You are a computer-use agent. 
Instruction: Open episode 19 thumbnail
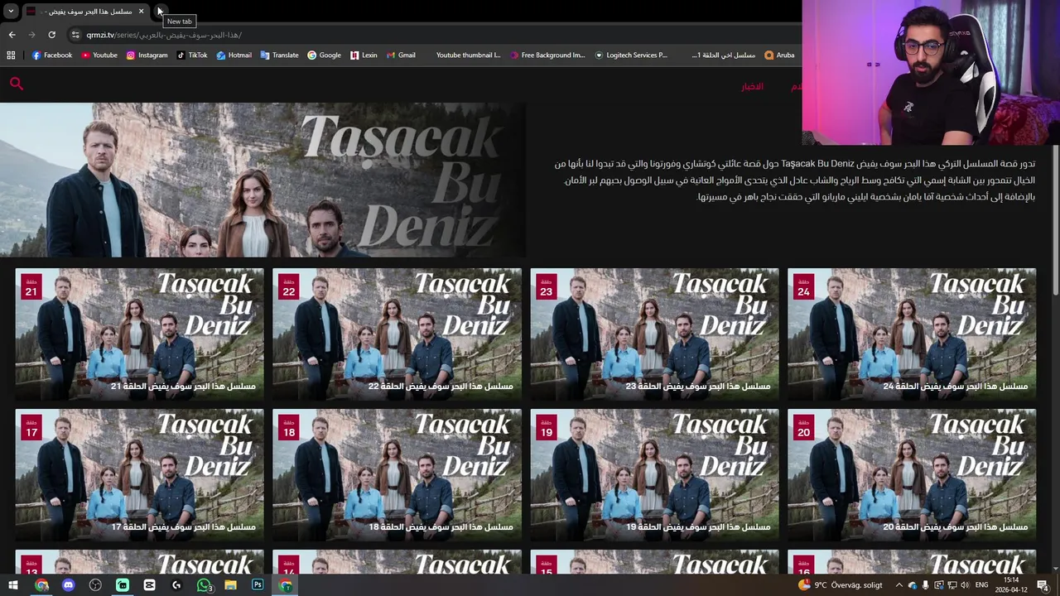(654, 474)
